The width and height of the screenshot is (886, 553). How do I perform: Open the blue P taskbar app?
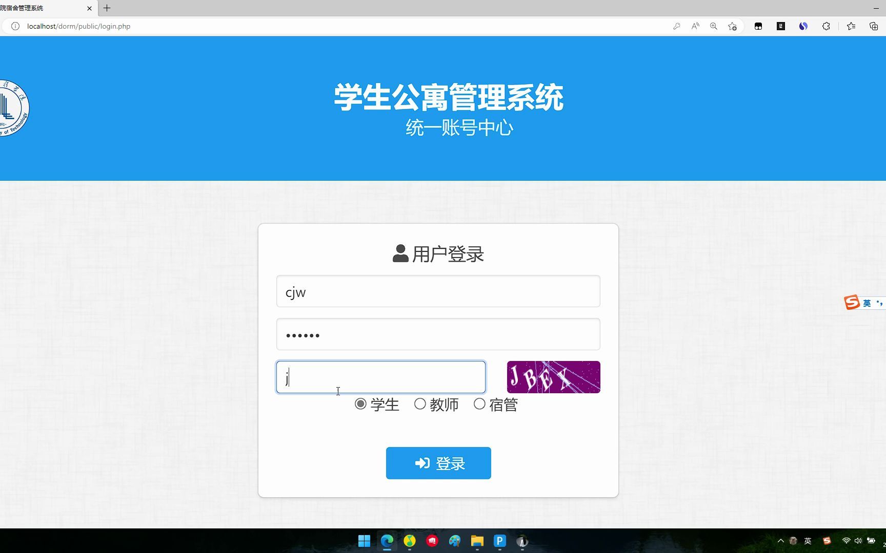tap(499, 541)
